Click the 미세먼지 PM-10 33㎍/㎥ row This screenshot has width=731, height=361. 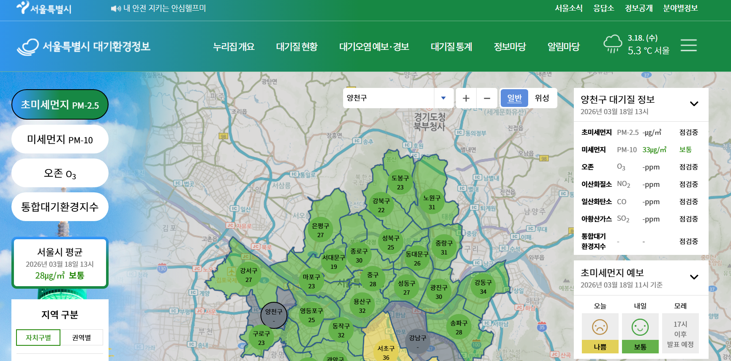[x=640, y=150]
